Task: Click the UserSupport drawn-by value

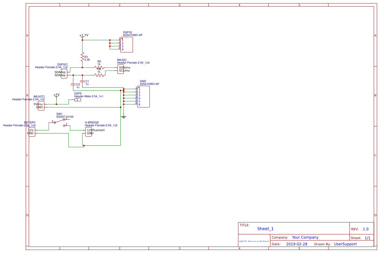Action: pyautogui.click(x=345, y=244)
